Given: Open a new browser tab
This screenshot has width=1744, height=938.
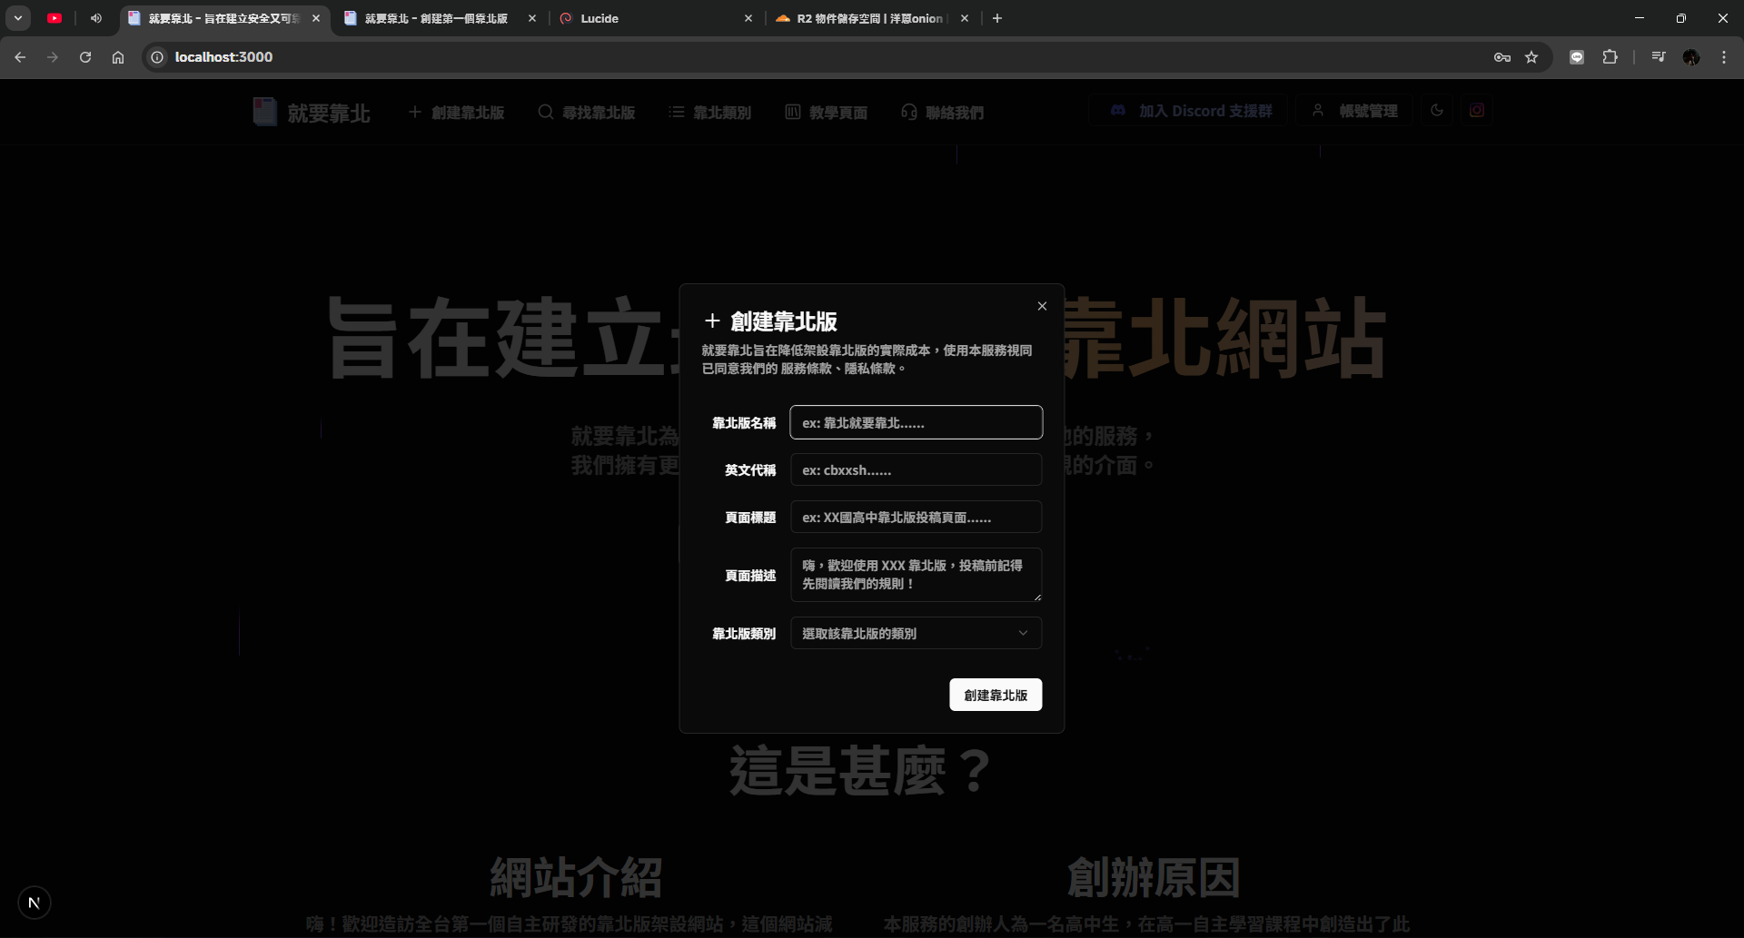Looking at the screenshot, I should point(997,18).
